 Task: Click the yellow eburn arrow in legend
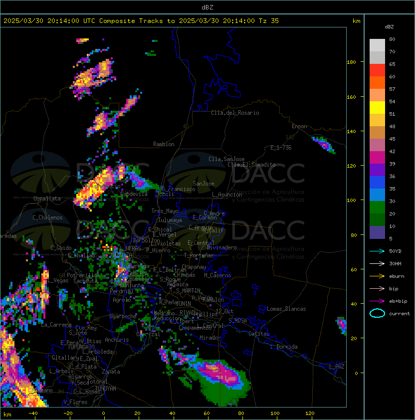[x=377, y=276]
